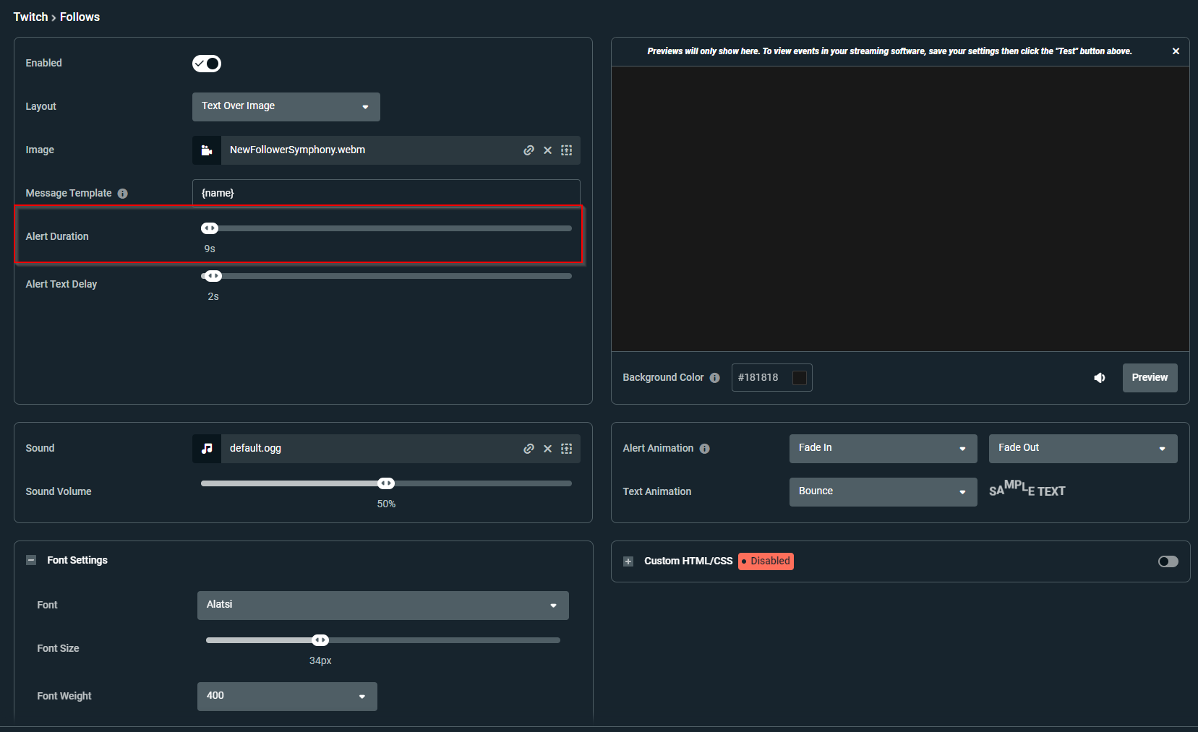Click the Preview button

coord(1150,377)
